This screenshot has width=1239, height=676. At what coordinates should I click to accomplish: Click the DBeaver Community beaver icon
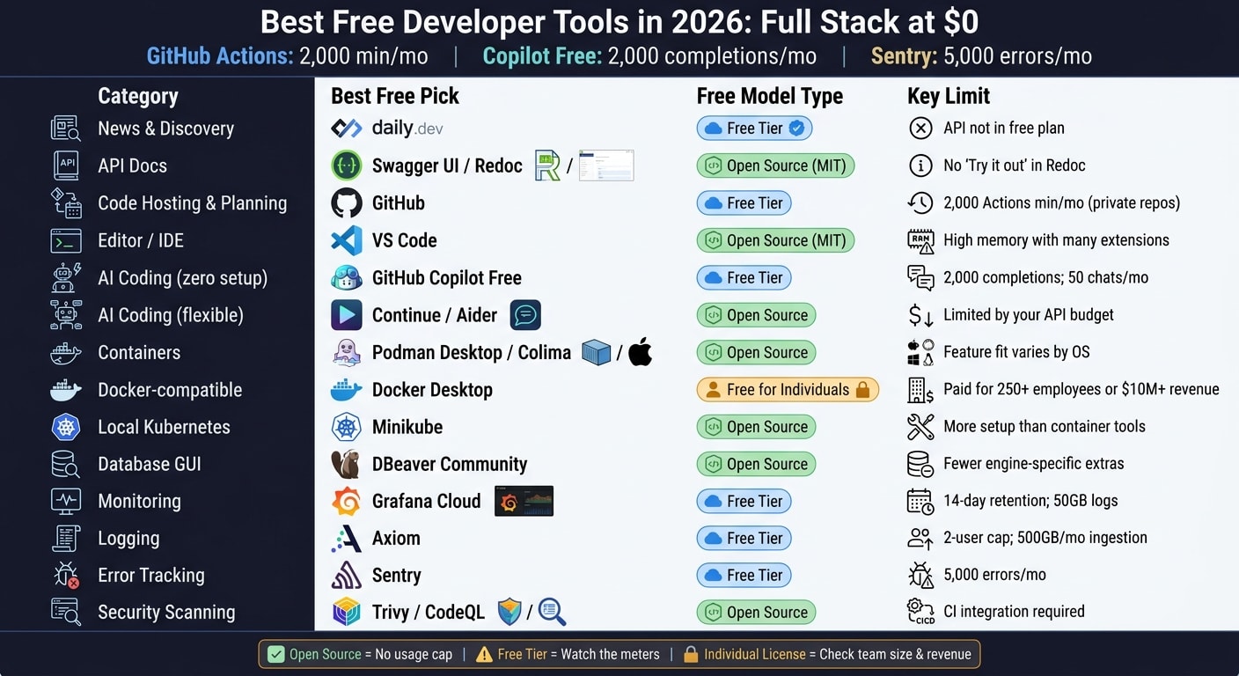[346, 464]
